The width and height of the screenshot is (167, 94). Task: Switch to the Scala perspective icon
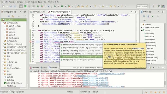pyautogui.click(x=163, y=6)
